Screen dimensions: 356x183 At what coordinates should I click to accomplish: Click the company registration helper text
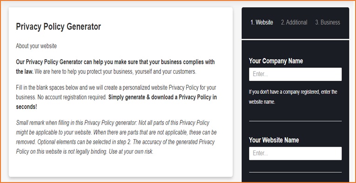(293, 97)
